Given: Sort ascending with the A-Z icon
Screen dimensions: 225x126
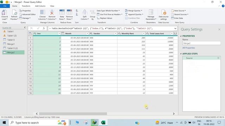Looking at the screenshot, I should tap(77, 11).
